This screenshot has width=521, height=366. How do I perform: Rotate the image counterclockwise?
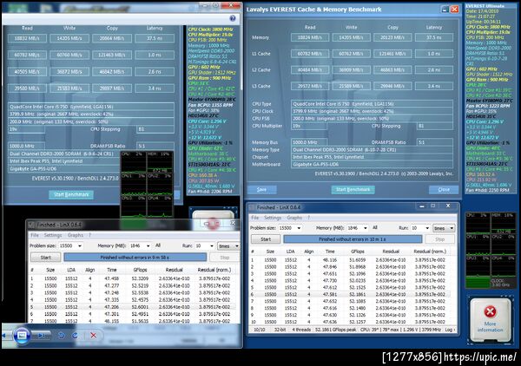61,336
